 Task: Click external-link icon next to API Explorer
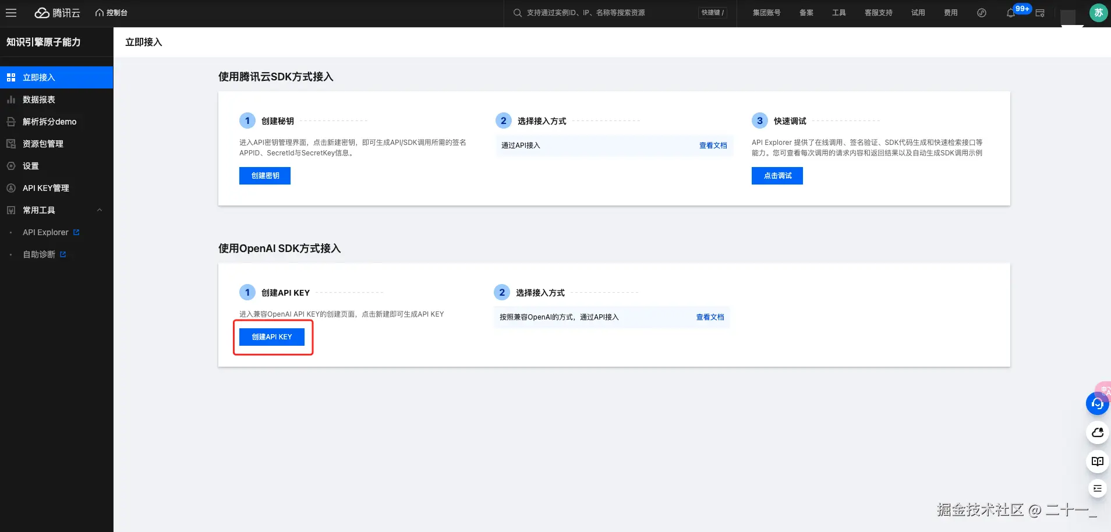[x=76, y=232]
